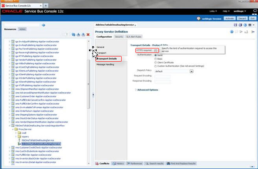Click the panel splitter collapse handle

coord(93,95)
